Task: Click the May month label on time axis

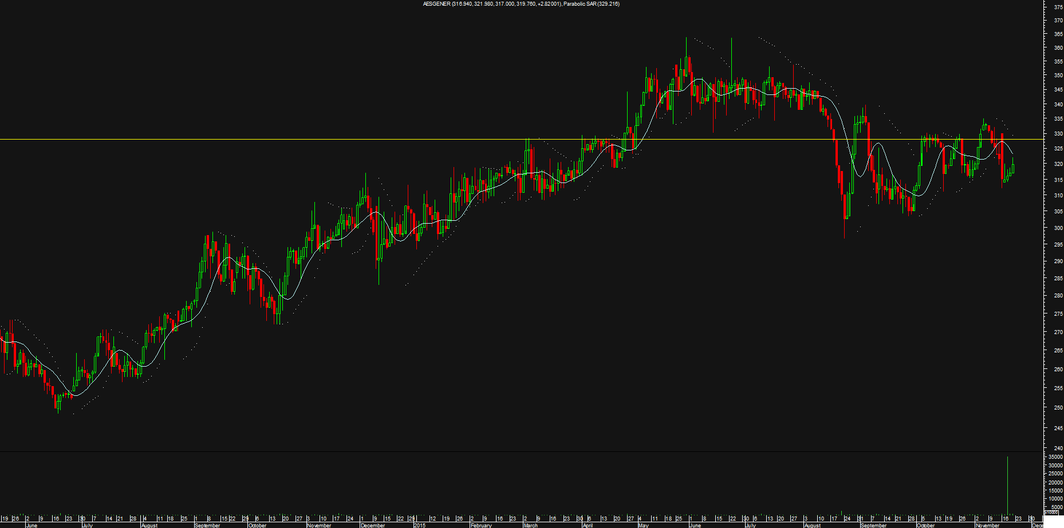Action: [643, 525]
